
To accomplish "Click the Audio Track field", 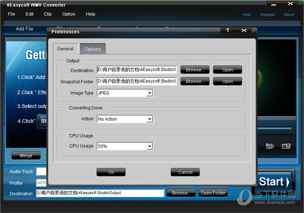I will tap(41, 171).
